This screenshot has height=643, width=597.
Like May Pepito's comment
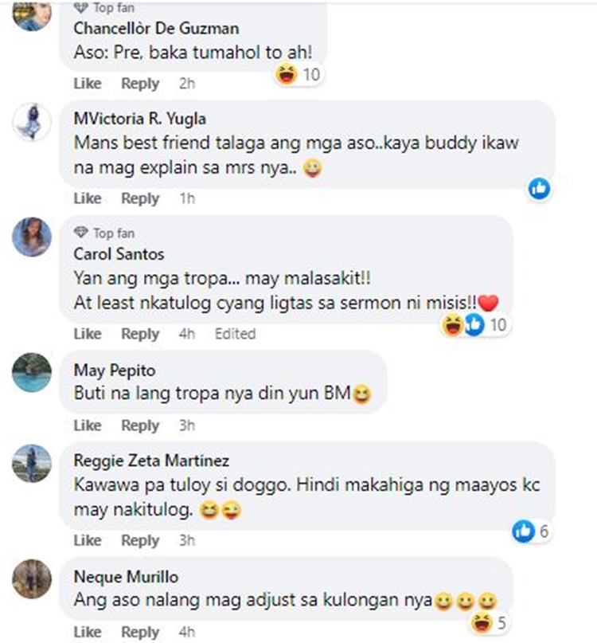click(x=88, y=425)
